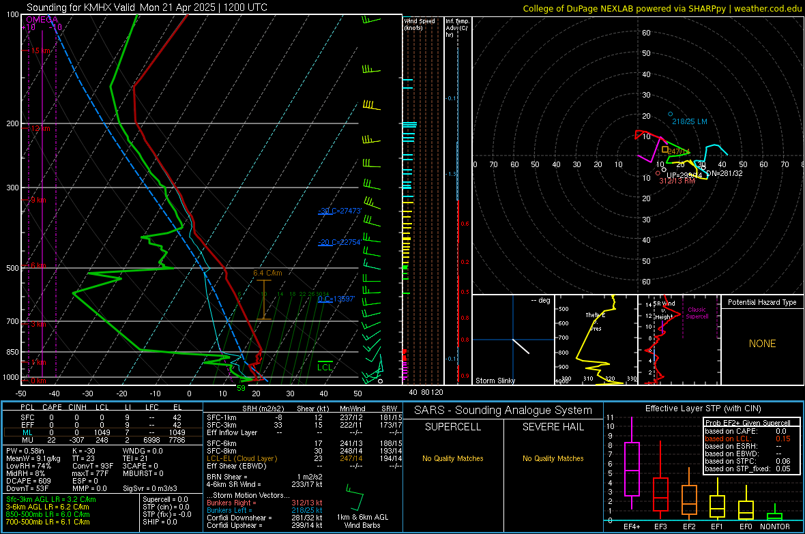Select the SFC parcel row label
Viewport: 805px width, 534px height.
27,417
